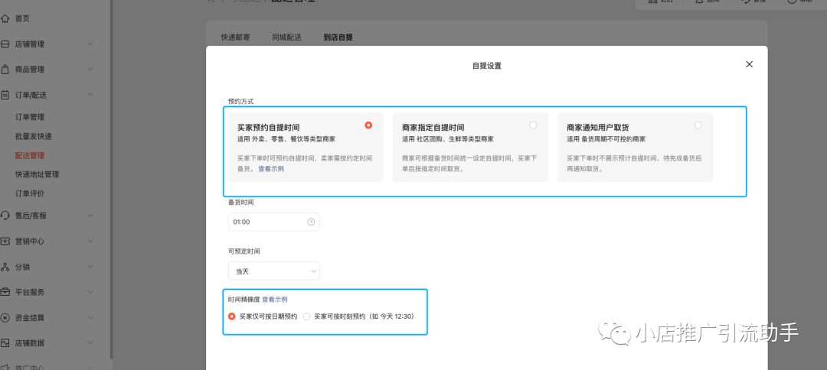The width and height of the screenshot is (827, 370).
Task: Open 订单评价 in the sidebar submenu
Action: point(30,193)
